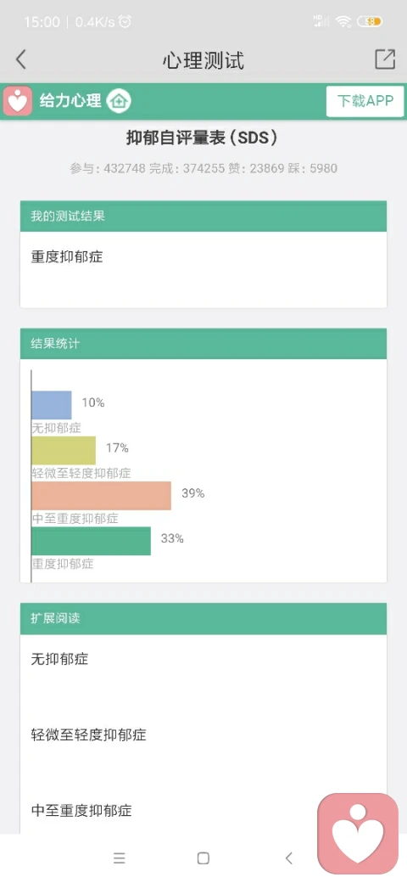Select the blue 无抑郁症 10% bar
The height and width of the screenshot is (883, 407).
(x=52, y=405)
